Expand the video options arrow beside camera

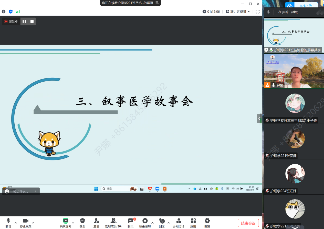click(x=33, y=223)
